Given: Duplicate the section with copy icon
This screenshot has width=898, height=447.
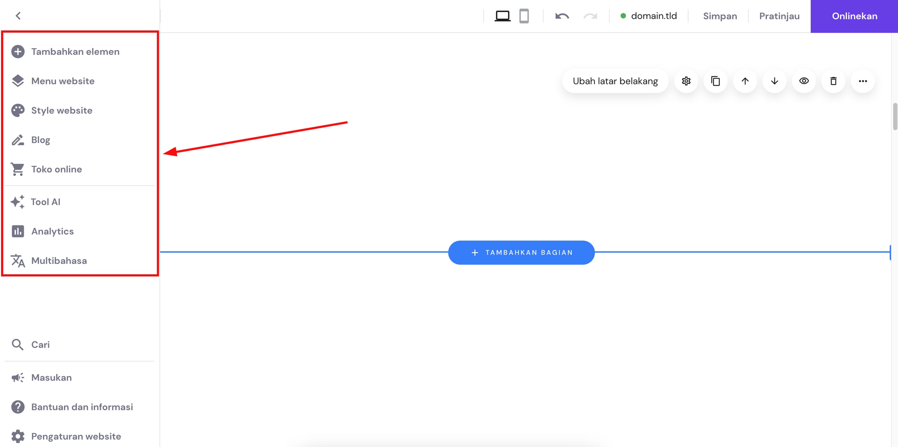Looking at the screenshot, I should (x=715, y=81).
